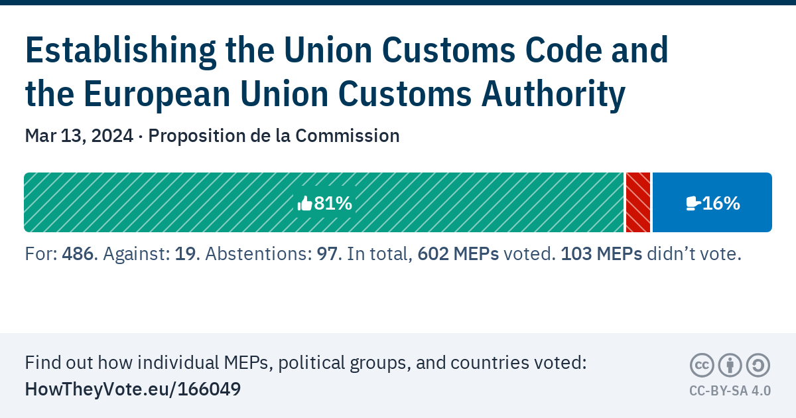Open the HowTheyVote.eu/166049 link
796x418 pixels.
tap(133, 389)
